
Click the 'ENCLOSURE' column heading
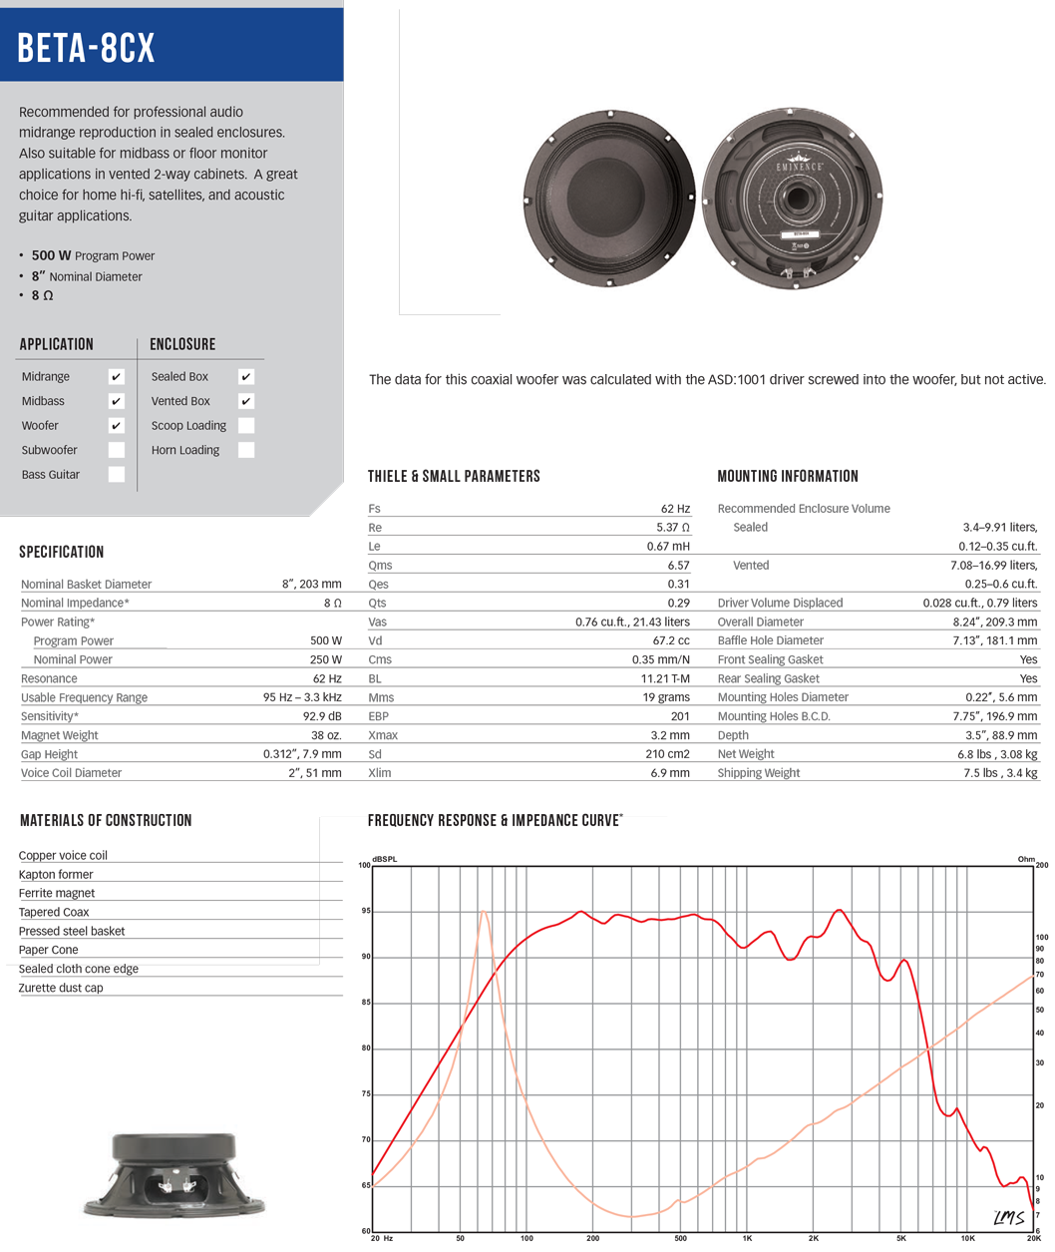click(x=182, y=344)
